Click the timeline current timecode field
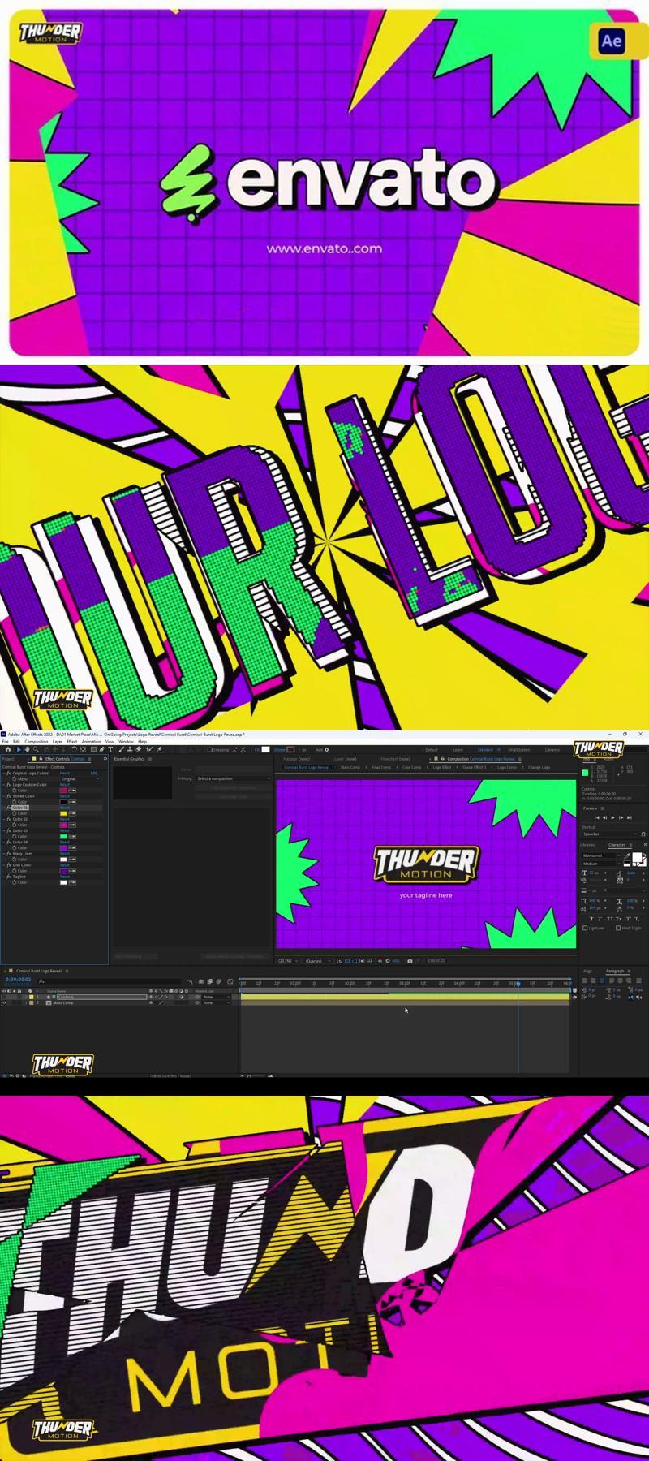The width and height of the screenshot is (649, 1461). 19,980
